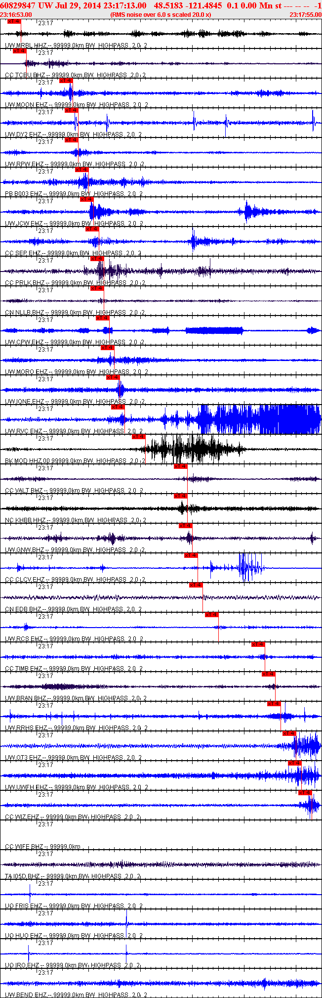Click the red pick flag on CPW trace

102,318
